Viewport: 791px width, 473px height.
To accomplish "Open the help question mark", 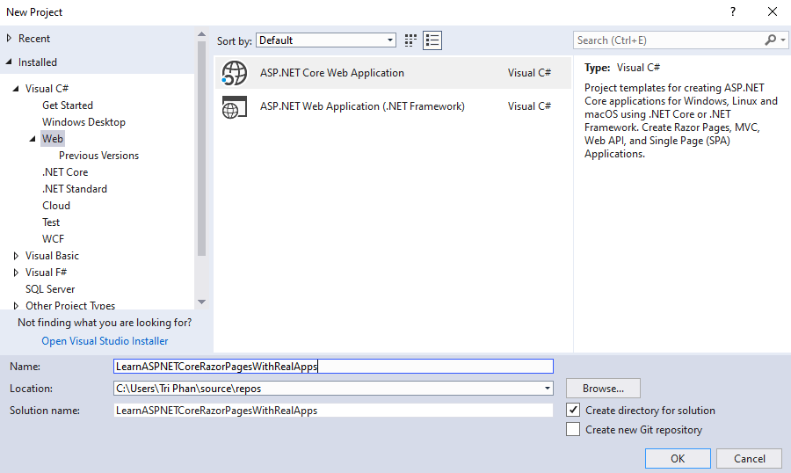I will tap(733, 11).
